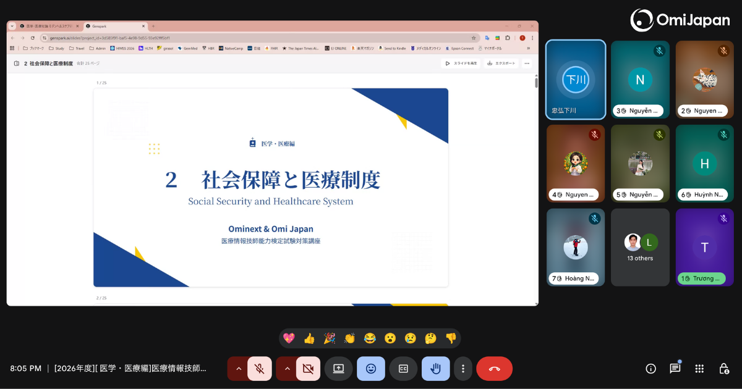
Task: Open the 13 others participants tile
Action: coord(640,247)
